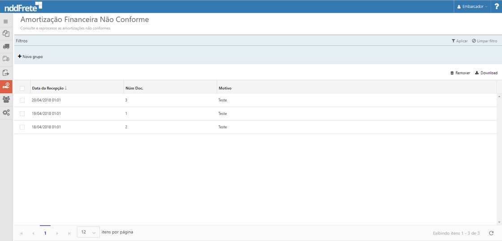Click Novo grupo to add filter

click(x=30, y=57)
